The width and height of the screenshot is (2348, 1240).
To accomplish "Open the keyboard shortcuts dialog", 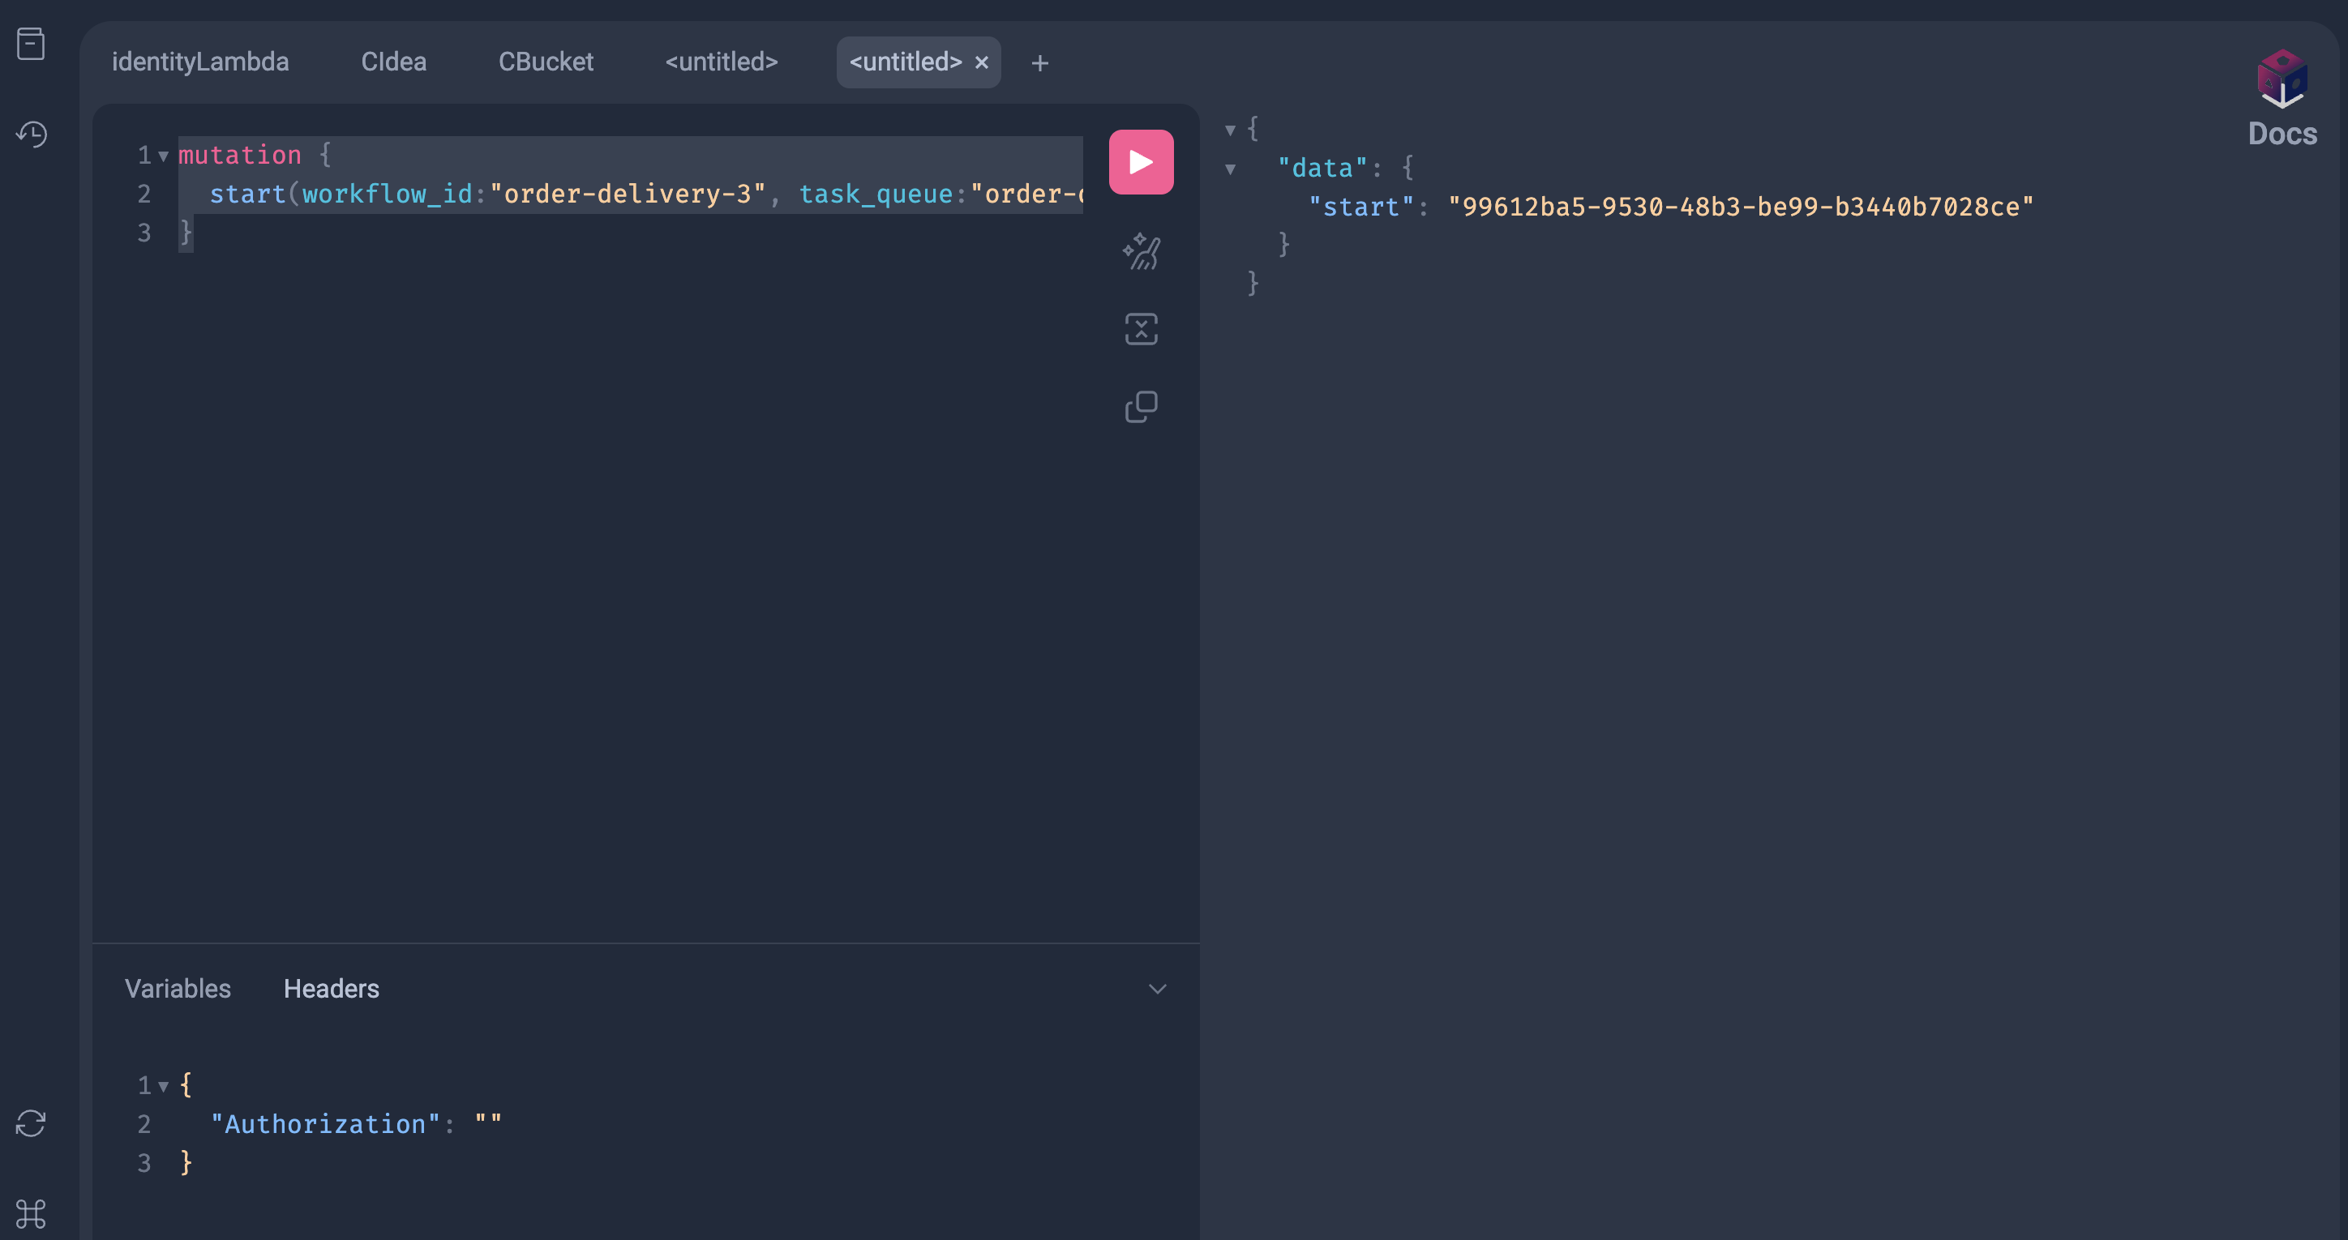I will (31, 1213).
